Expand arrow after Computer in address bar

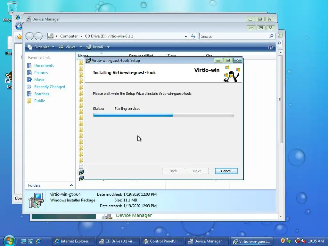(81, 36)
